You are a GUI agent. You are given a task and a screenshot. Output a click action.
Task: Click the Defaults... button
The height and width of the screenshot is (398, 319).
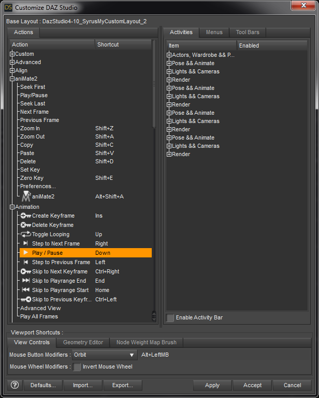(x=43, y=385)
